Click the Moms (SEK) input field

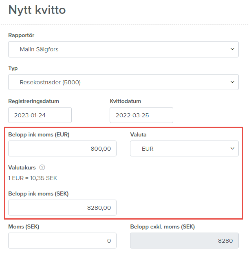tap(62, 241)
